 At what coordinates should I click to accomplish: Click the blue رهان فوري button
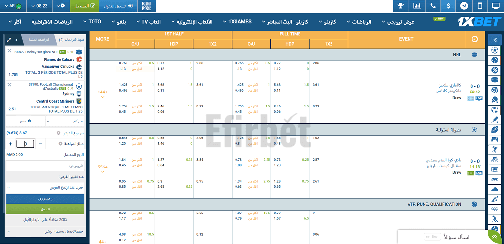pyautogui.click(x=46, y=198)
